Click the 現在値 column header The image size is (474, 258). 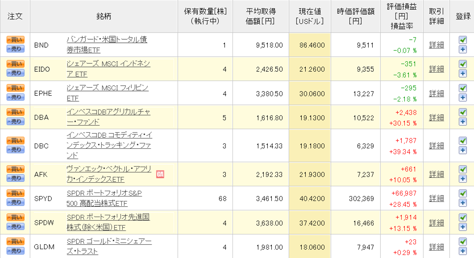[x=310, y=16]
